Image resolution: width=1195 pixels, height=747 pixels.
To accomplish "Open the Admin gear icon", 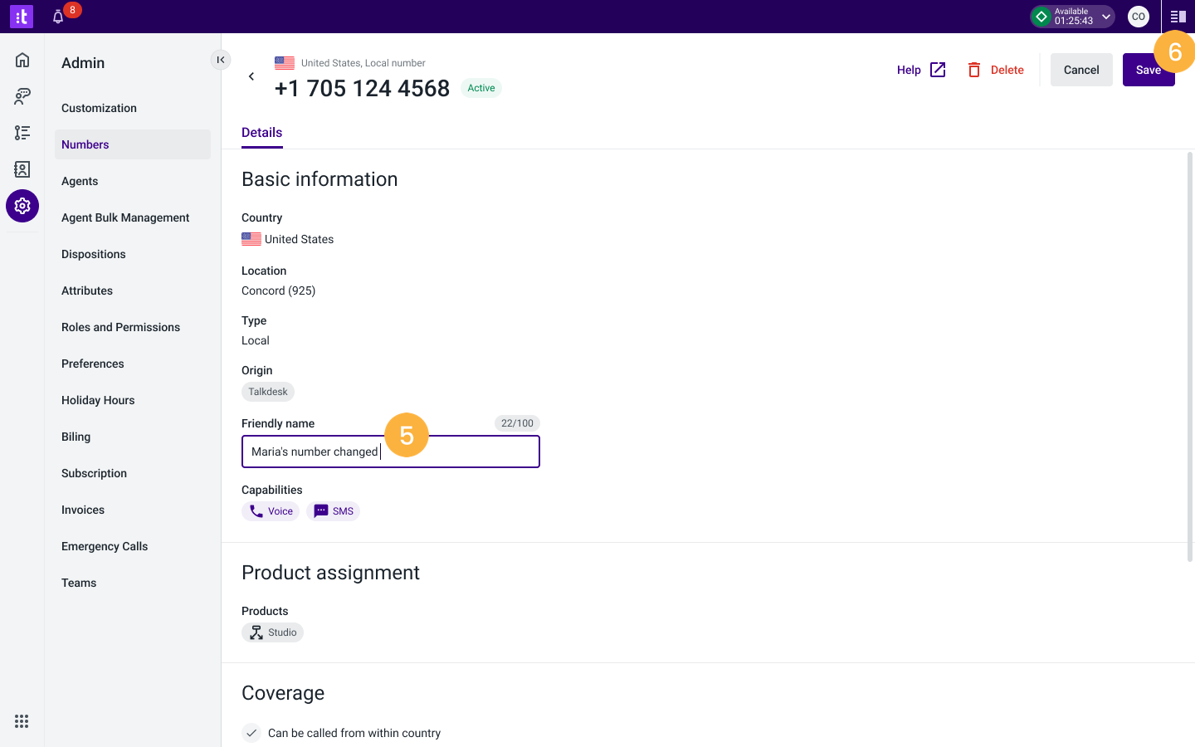I will click(x=22, y=206).
